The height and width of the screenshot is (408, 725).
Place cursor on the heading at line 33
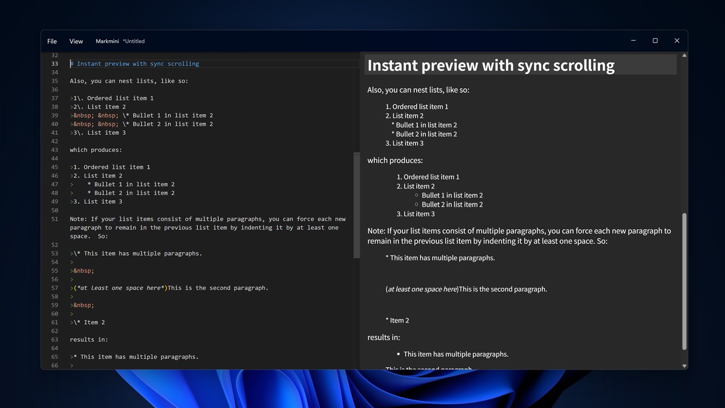[x=135, y=63]
